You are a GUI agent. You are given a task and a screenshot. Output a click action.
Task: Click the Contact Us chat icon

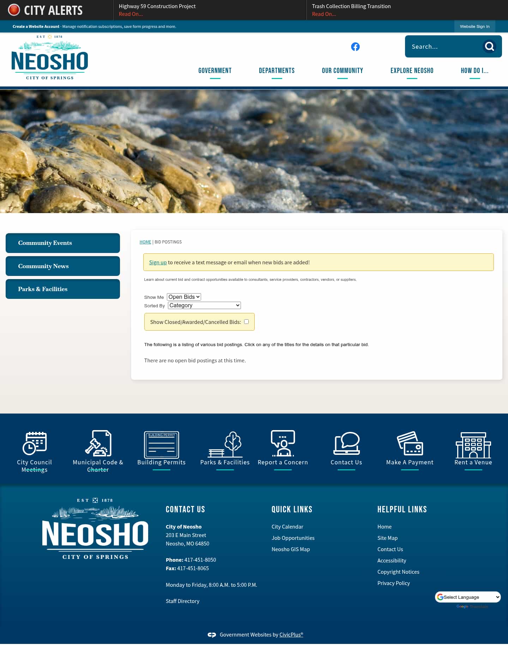(346, 443)
